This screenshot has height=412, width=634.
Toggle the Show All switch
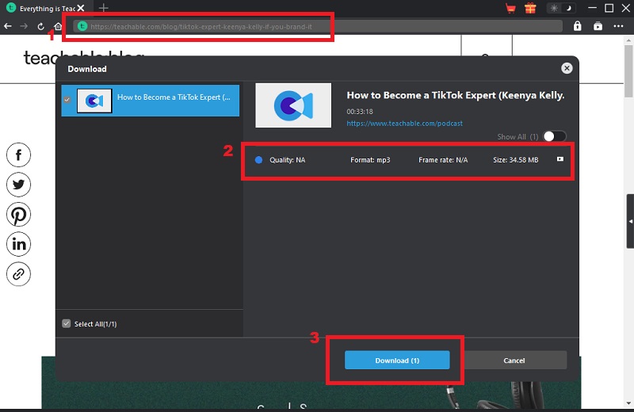[554, 136]
